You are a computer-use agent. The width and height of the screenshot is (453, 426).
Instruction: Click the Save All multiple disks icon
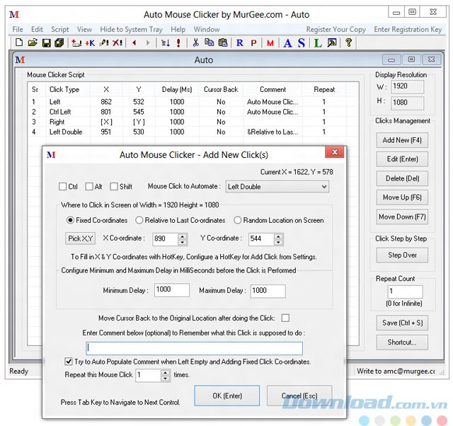coord(59,42)
